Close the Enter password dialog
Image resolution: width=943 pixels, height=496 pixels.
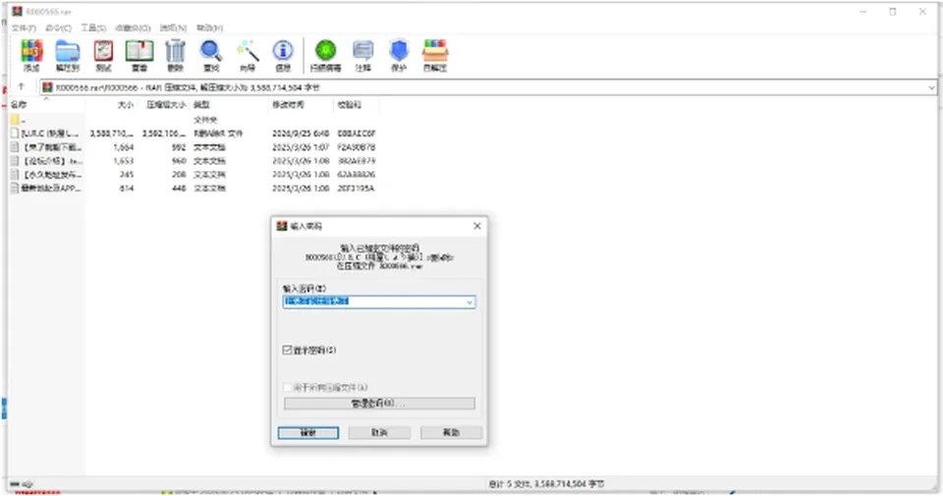(477, 226)
